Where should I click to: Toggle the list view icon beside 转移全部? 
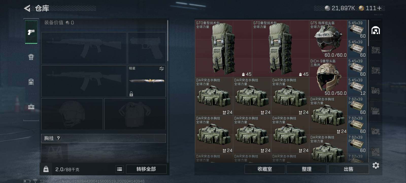(x=120, y=169)
